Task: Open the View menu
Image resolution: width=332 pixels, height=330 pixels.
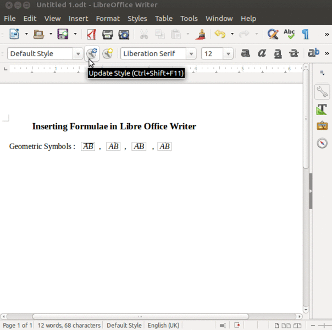Action: point(53,19)
